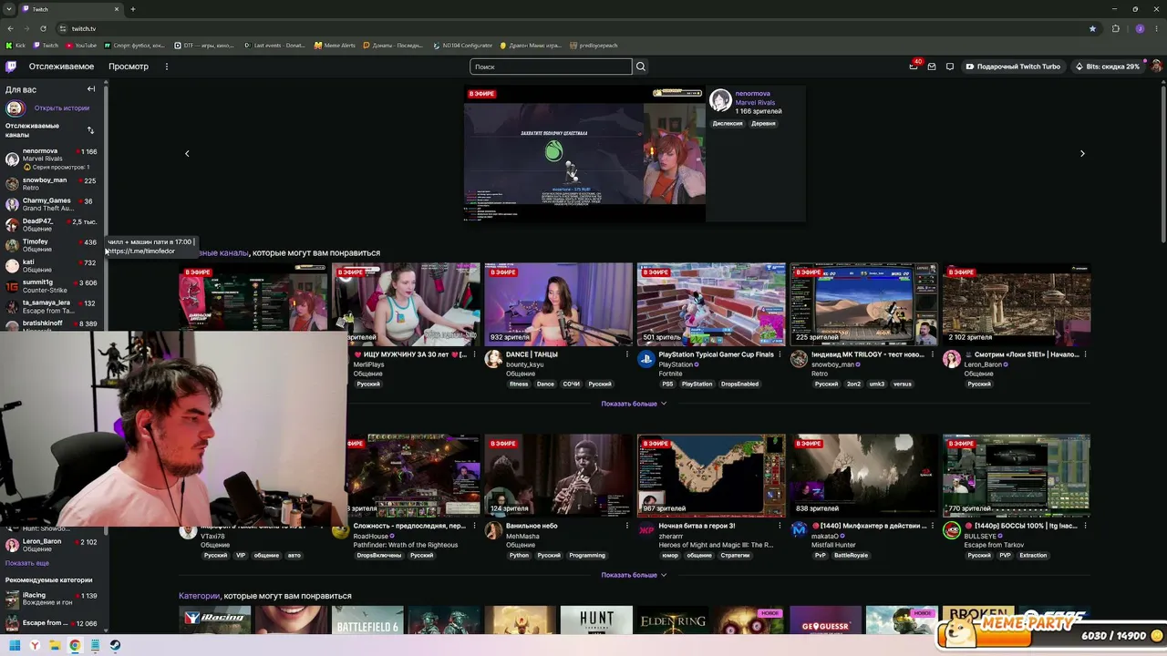Open Steam from the taskbar
Screen dimensions: 1167x656
[115, 645]
